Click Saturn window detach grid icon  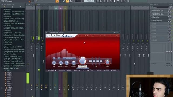pyautogui.click(x=115, y=33)
